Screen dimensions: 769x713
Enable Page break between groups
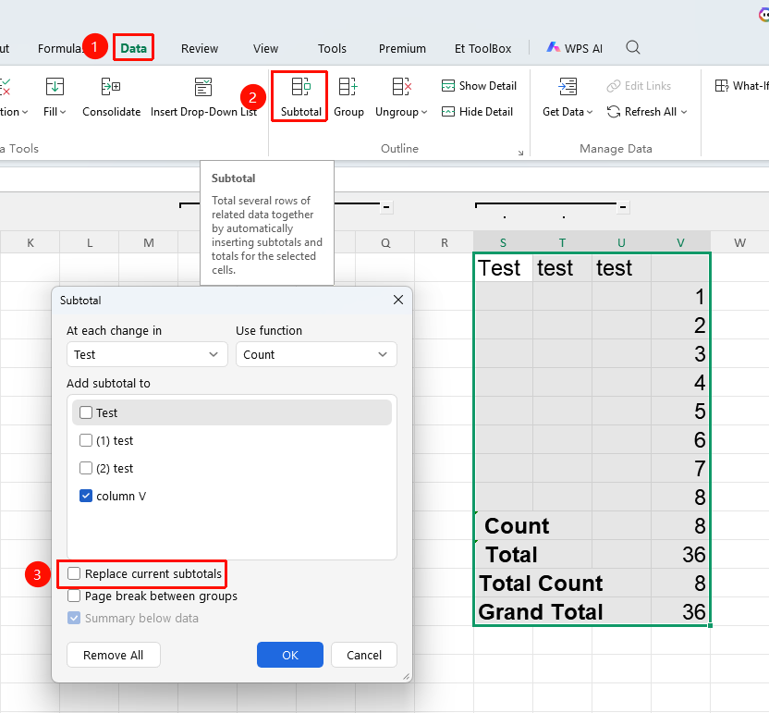pos(74,596)
